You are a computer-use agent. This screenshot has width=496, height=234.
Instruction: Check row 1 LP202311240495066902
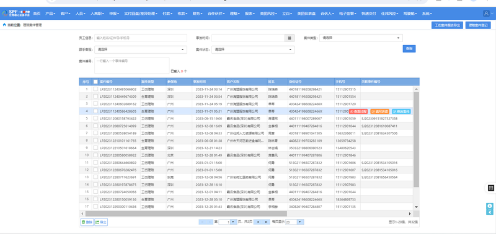[95, 89]
